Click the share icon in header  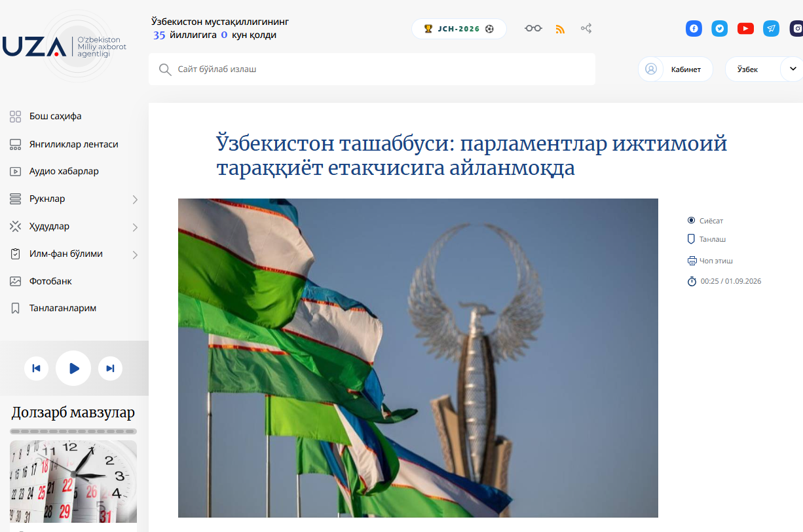pyautogui.click(x=586, y=28)
